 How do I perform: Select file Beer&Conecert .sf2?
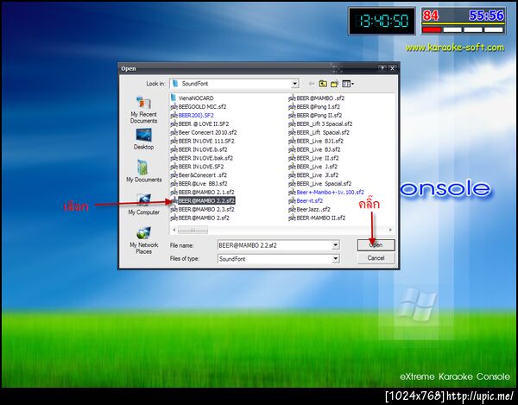[x=199, y=175]
